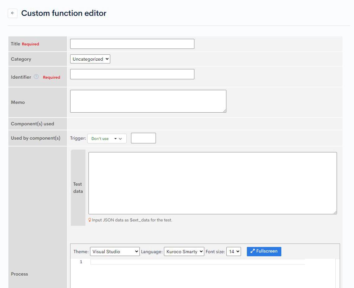Image resolution: width=354 pixels, height=288 pixels.
Task: Open the Theme dropdown set to Visual Studio
Action: (115, 251)
